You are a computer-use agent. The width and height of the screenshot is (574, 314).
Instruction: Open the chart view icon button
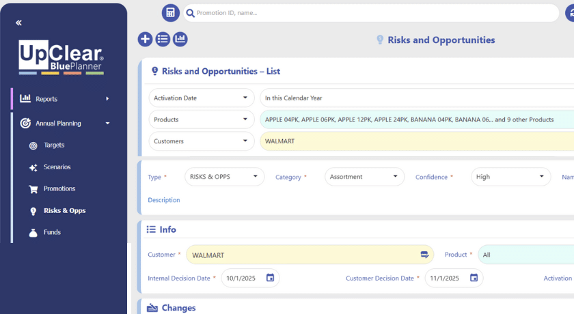[180, 40]
